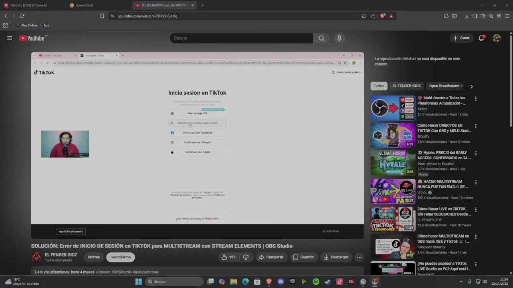
Task: Share this page from the address bar
Action: pyautogui.click(x=373, y=16)
